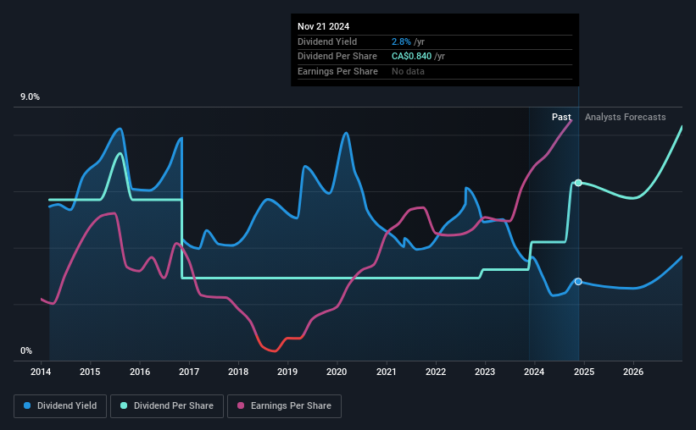Click the Nov 21 2024 tooltip date
Image resolution: width=696 pixels, height=430 pixels.
coord(323,26)
